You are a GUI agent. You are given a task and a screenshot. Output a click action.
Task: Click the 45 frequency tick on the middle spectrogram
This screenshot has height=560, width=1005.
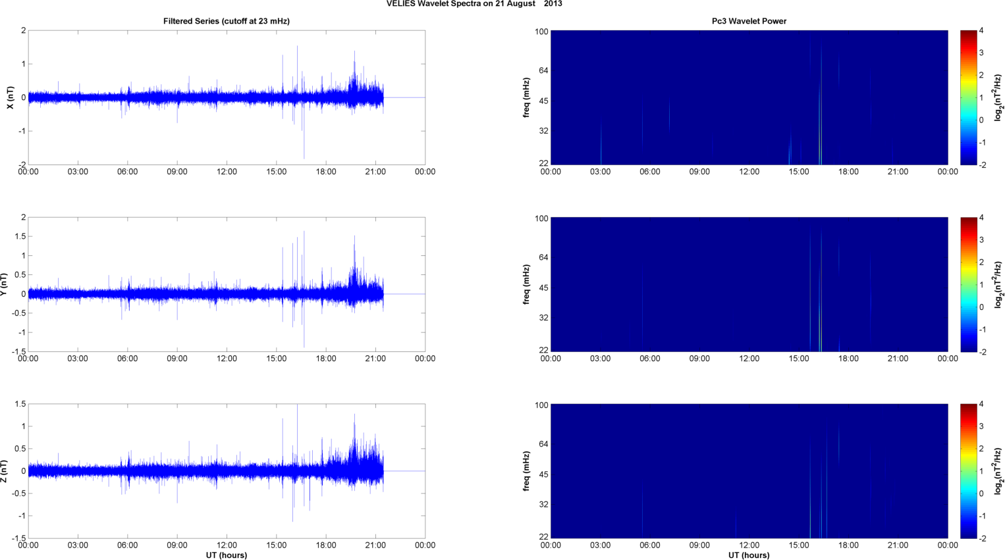[x=543, y=288]
